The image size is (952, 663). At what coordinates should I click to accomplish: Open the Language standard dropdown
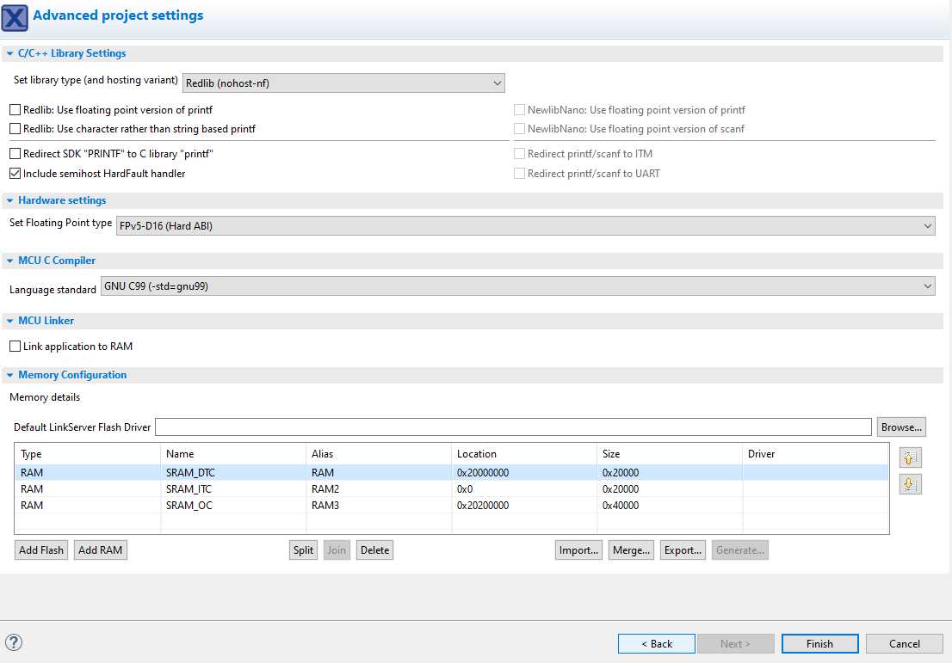tap(517, 286)
